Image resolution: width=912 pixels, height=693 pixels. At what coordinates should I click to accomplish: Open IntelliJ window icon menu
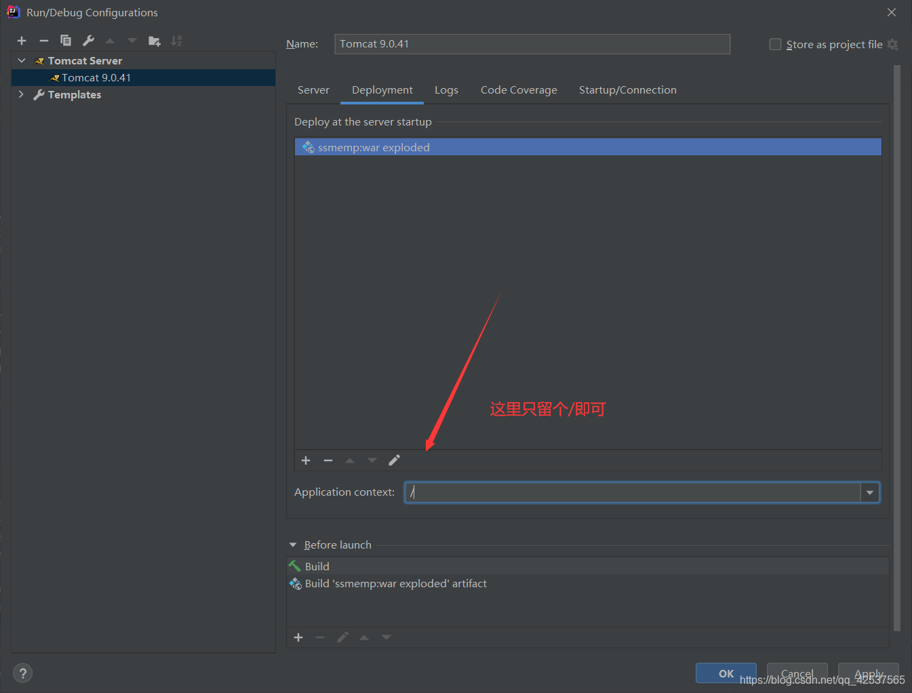pos(13,12)
